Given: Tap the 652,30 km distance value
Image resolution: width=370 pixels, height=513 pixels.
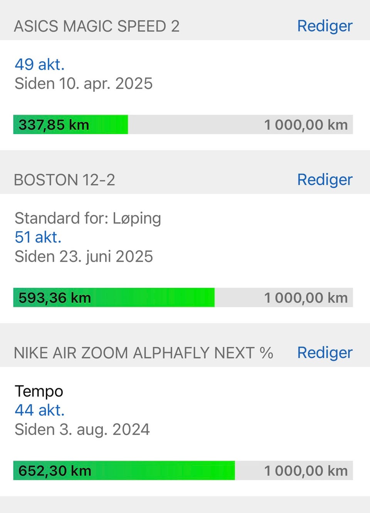Looking at the screenshot, I should [x=55, y=471].
